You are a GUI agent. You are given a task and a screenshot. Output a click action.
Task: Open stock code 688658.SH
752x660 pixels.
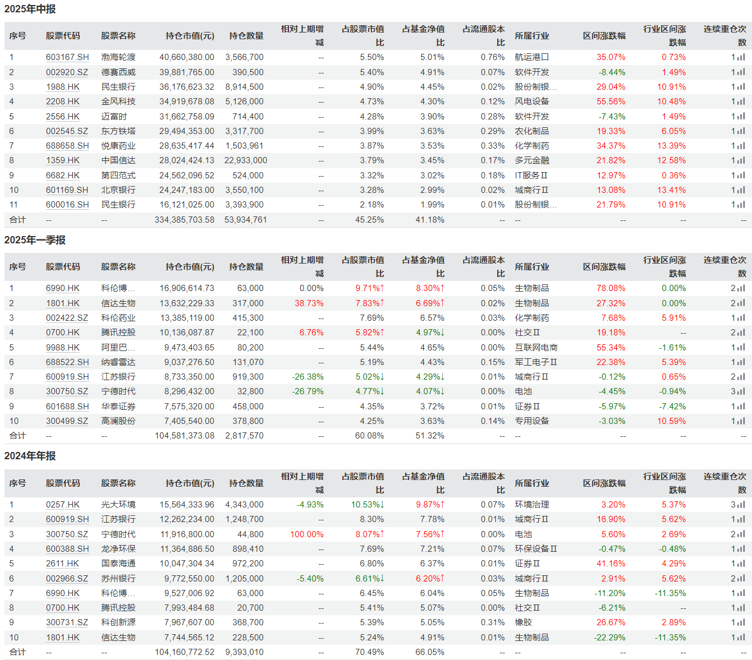tap(67, 146)
